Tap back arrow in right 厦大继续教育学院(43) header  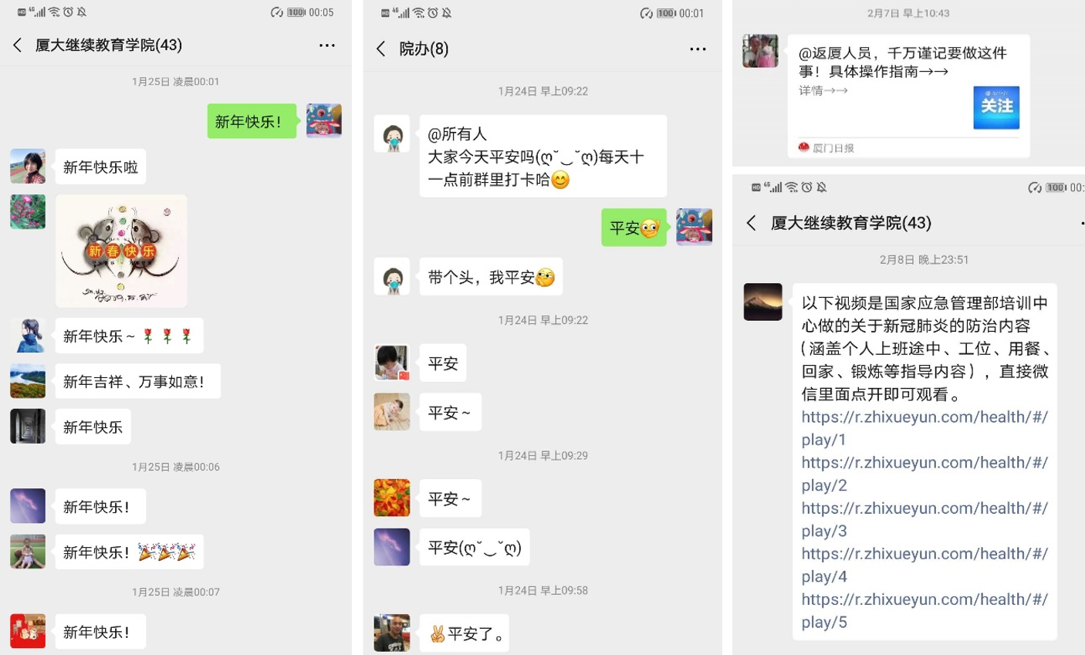click(x=751, y=223)
